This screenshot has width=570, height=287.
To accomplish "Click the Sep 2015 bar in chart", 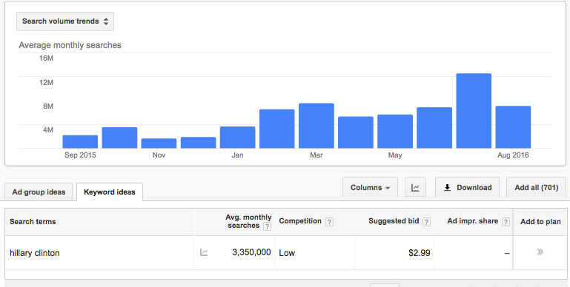I will point(80,142).
